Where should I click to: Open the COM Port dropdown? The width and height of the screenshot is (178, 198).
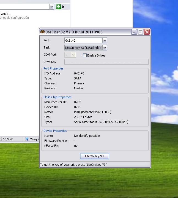click(x=73, y=55)
